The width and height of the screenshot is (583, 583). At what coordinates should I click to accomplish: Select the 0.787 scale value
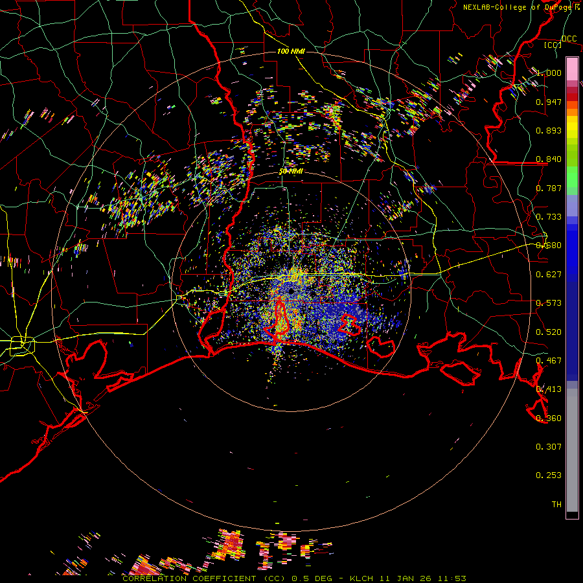[x=549, y=188]
